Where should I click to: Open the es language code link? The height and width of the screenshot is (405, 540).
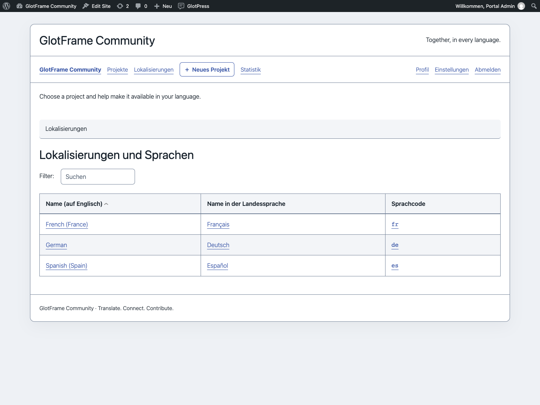(395, 265)
